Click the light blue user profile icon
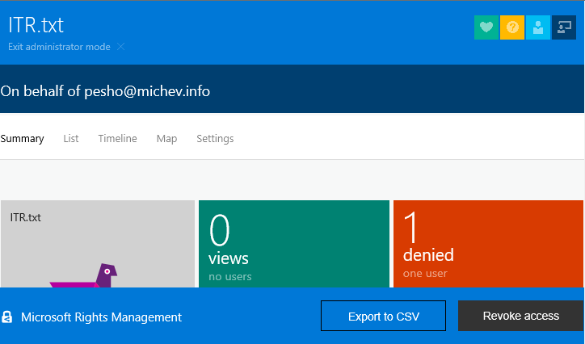The image size is (585, 344). pyautogui.click(x=536, y=27)
